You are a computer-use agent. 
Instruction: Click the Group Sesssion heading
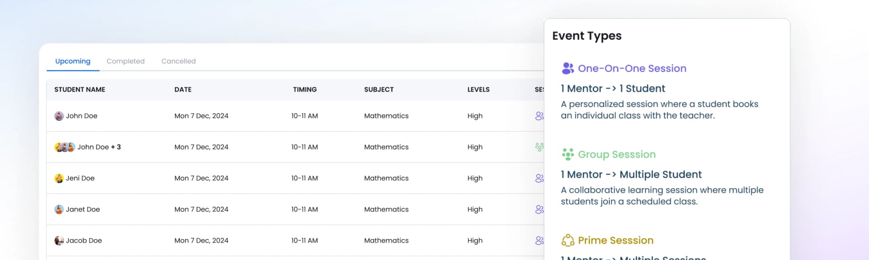(x=616, y=154)
